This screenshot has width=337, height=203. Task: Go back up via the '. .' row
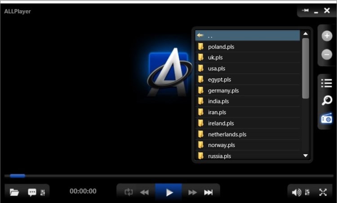tap(248, 35)
